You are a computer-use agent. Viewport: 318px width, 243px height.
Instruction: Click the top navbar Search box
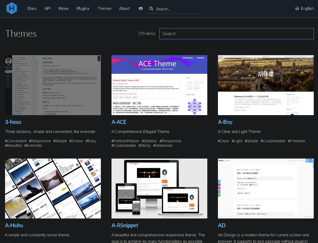click(177, 9)
